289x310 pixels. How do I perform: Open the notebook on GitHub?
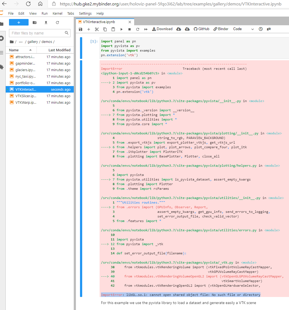[201, 29]
